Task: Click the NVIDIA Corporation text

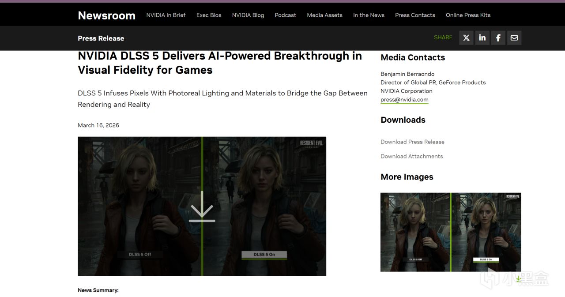Action: pyautogui.click(x=407, y=91)
